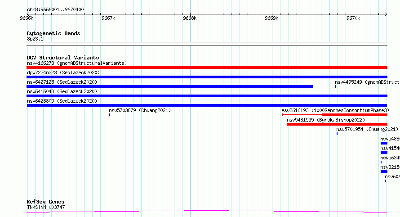Open the nsv4495249 gnomAD label
Image resolution: width=400 pixels, height=217 pixels.
click(367, 82)
